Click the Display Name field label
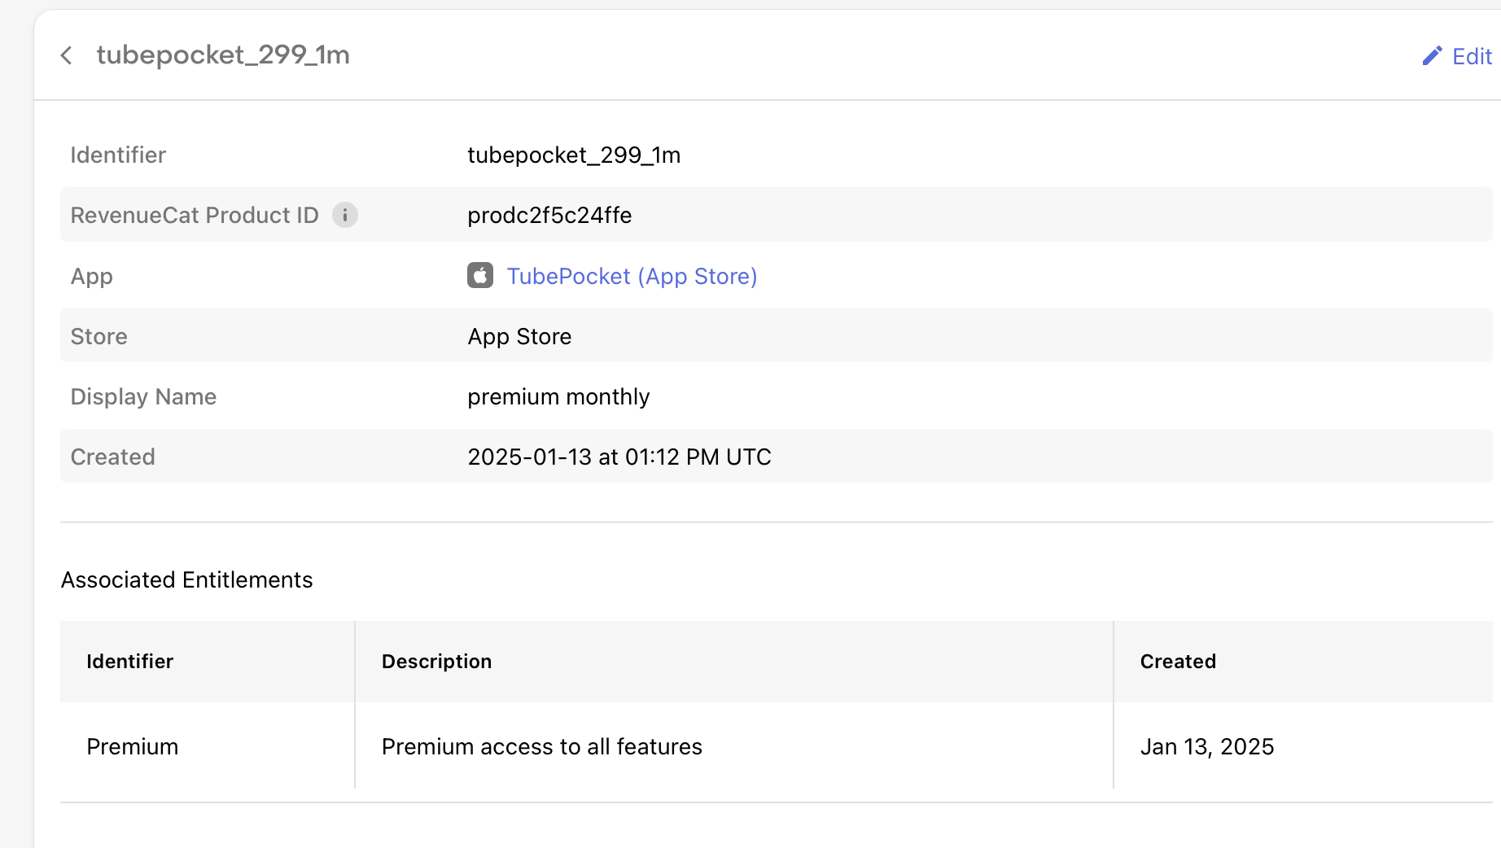The width and height of the screenshot is (1501, 848). pos(143,396)
